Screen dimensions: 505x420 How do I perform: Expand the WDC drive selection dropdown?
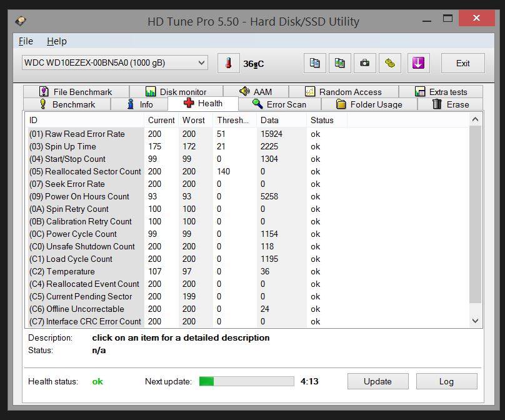coord(115,62)
